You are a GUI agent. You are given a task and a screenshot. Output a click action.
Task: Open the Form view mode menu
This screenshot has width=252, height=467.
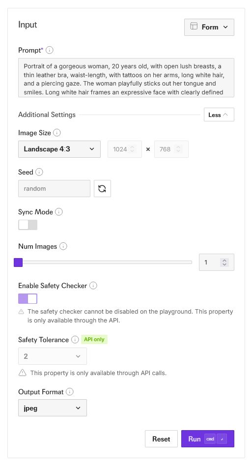[x=209, y=27]
